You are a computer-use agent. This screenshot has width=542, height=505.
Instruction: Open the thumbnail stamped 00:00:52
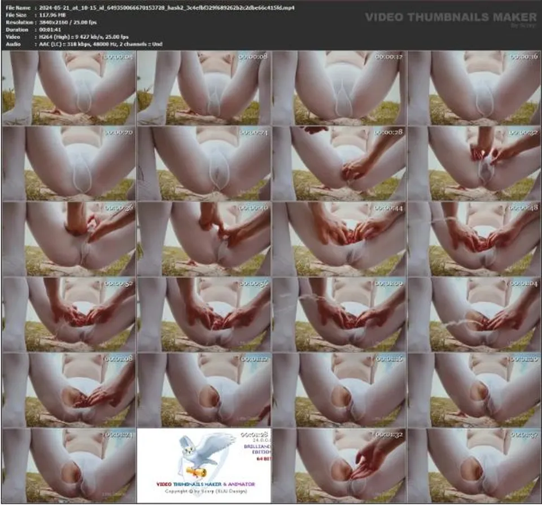(68, 315)
